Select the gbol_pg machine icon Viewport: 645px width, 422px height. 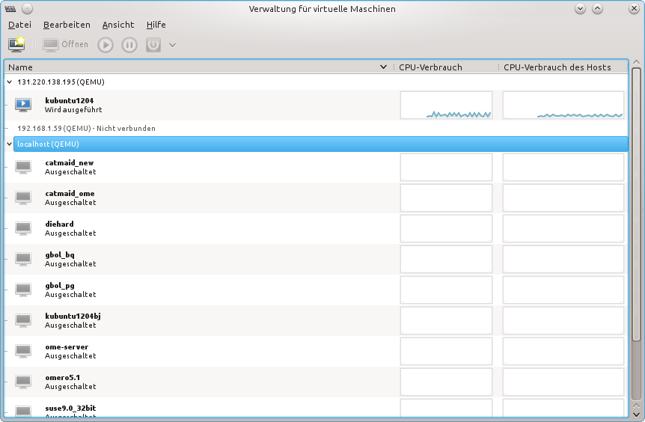click(x=24, y=290)
